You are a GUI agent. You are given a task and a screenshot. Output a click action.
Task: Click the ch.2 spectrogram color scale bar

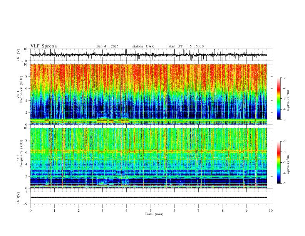[278, 162]
